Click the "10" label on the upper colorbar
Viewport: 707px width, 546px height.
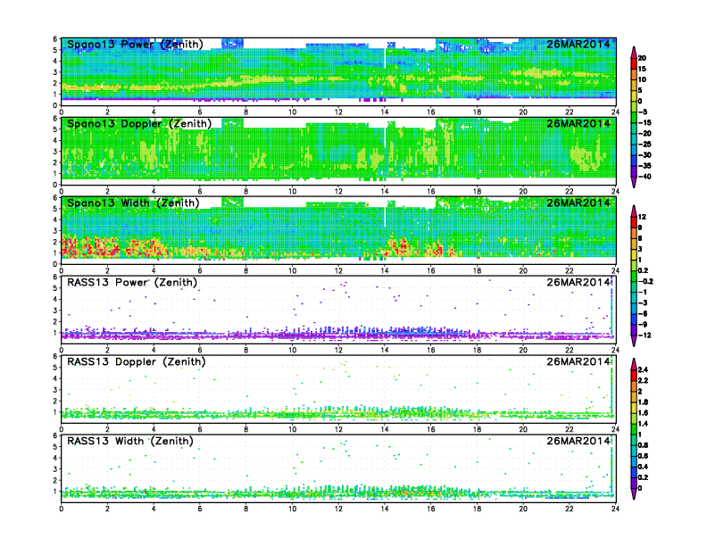click(x=642, y=79)
